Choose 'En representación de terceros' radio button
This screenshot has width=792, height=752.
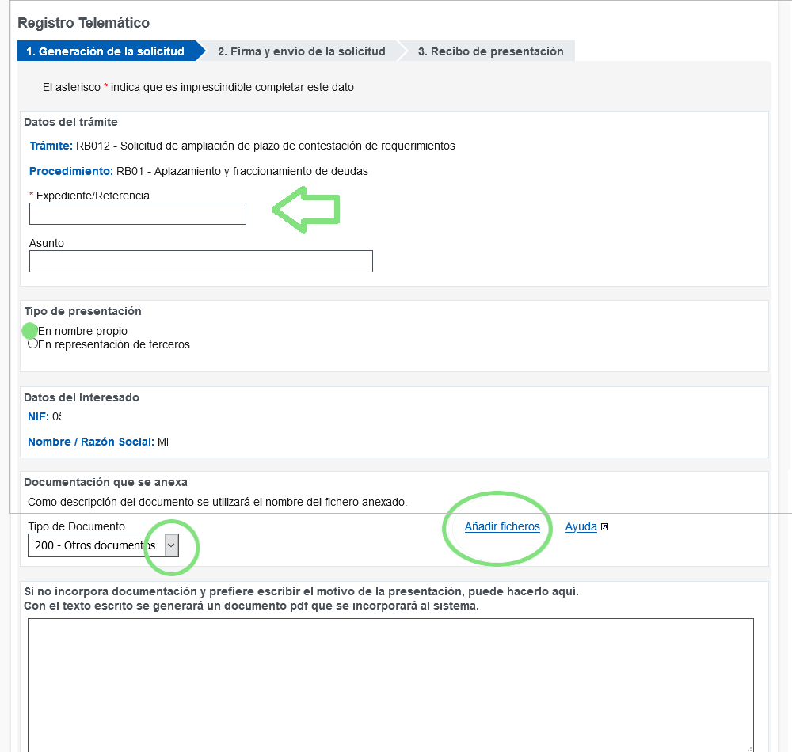pos(32,344)
